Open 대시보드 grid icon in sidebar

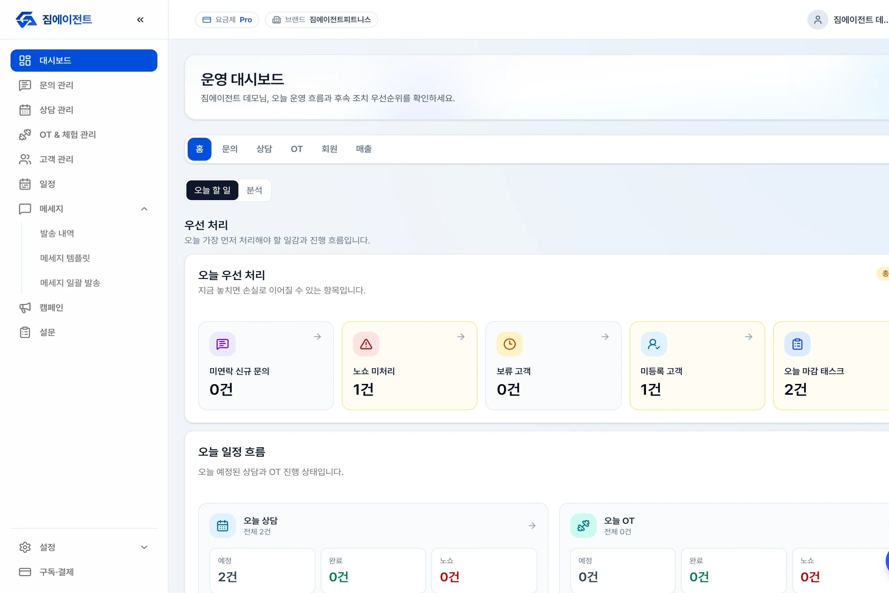coord(25,61)
